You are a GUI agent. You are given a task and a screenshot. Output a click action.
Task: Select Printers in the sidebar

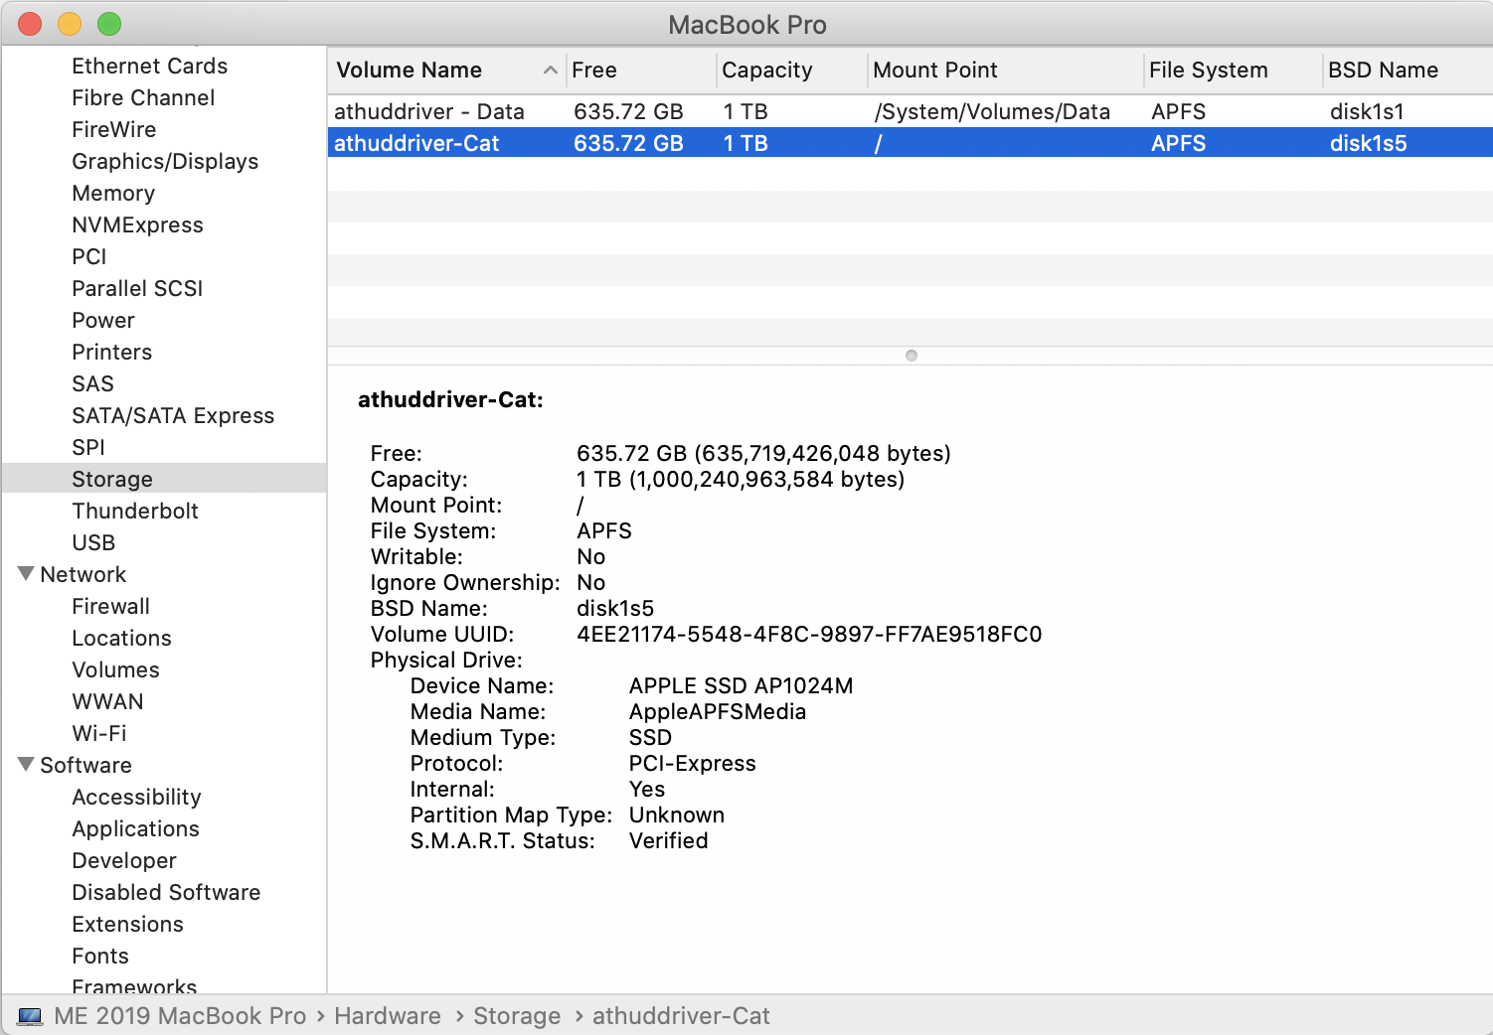(111, 352)
